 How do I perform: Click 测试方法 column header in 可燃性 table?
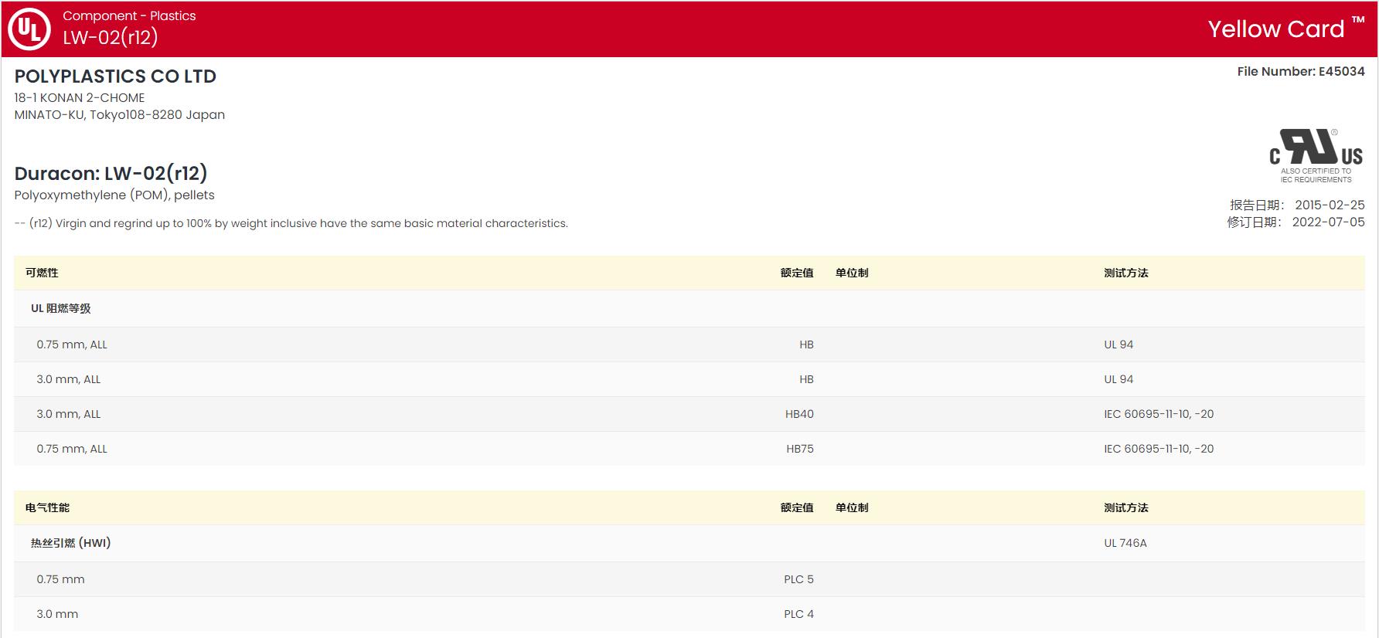1126,273
